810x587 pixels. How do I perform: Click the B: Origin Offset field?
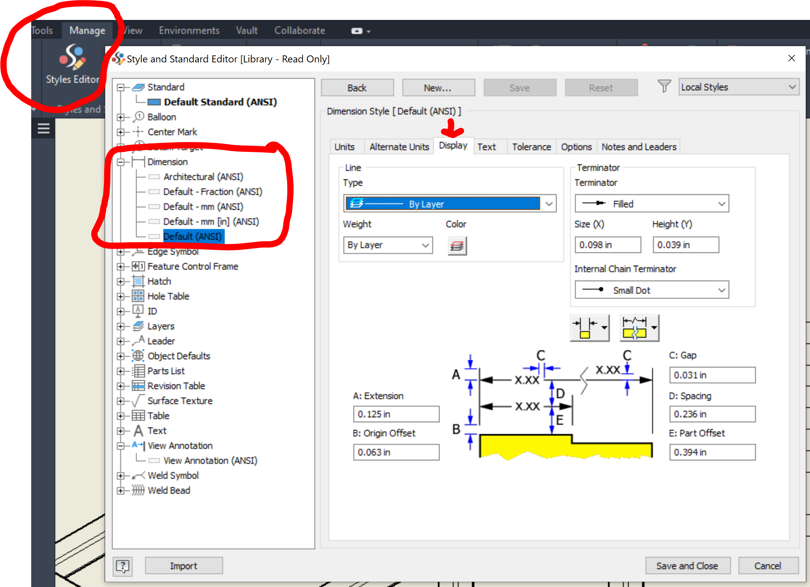click(396, 452)
